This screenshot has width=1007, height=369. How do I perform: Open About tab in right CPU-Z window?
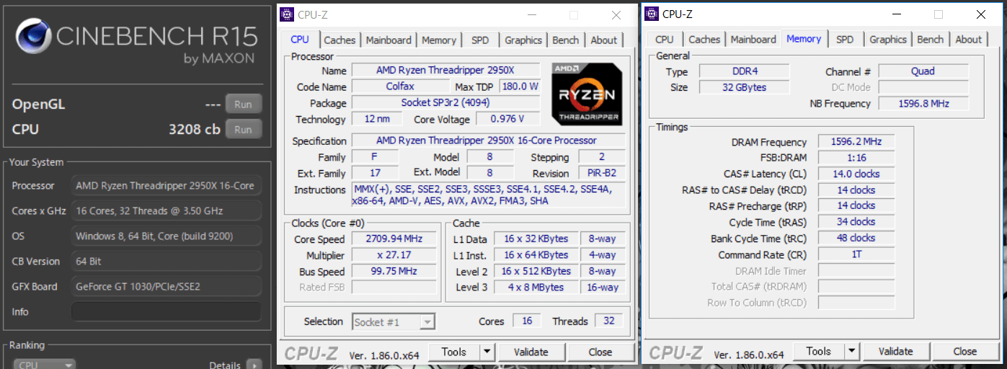(968, 40)
